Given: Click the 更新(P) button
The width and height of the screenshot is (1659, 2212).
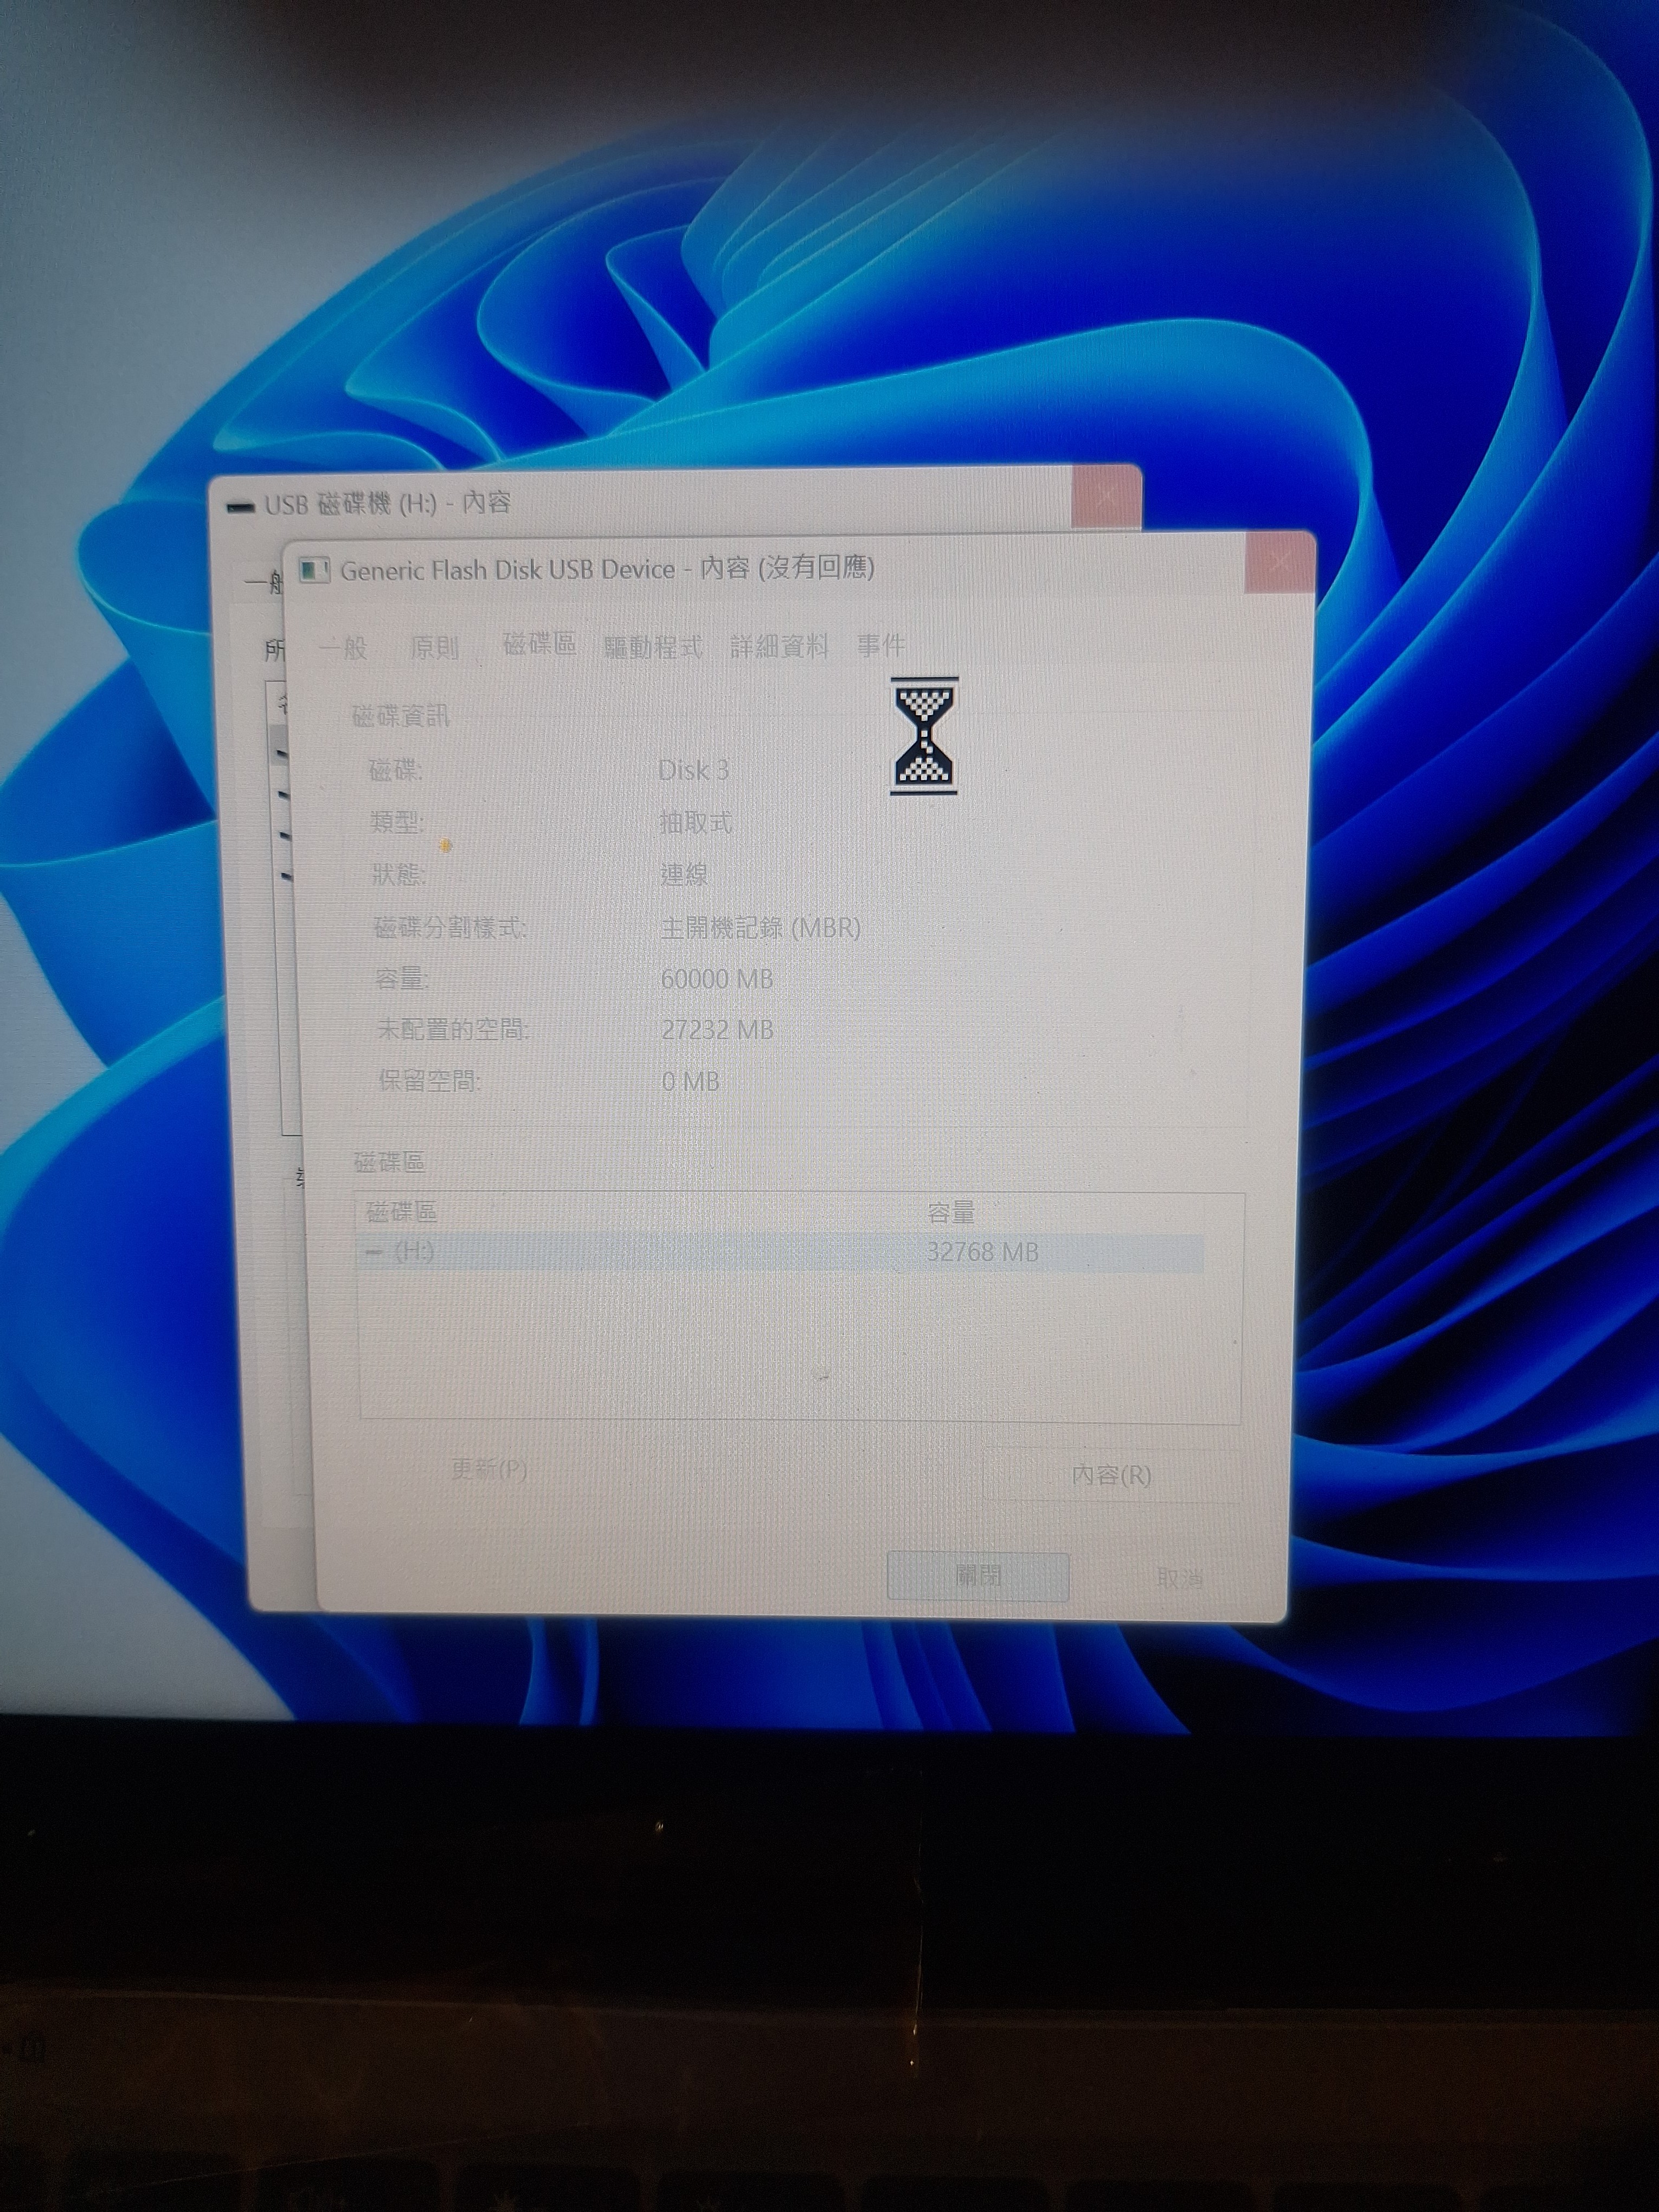Looking at the screenshot, I should (x=489, y=1469).
